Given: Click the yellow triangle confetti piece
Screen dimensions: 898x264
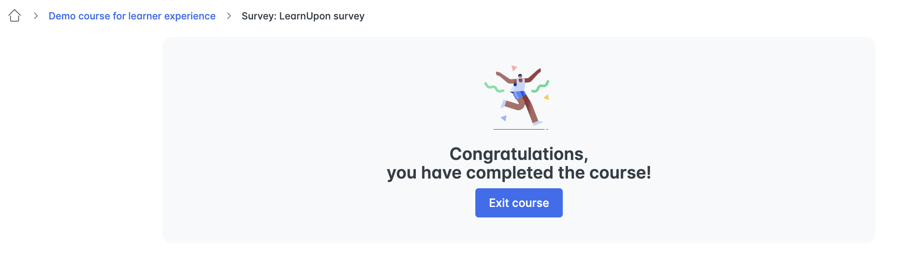Looking at the screenshot, I should (x=547, y=97).
